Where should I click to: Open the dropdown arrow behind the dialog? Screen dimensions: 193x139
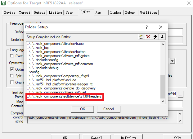173,61
